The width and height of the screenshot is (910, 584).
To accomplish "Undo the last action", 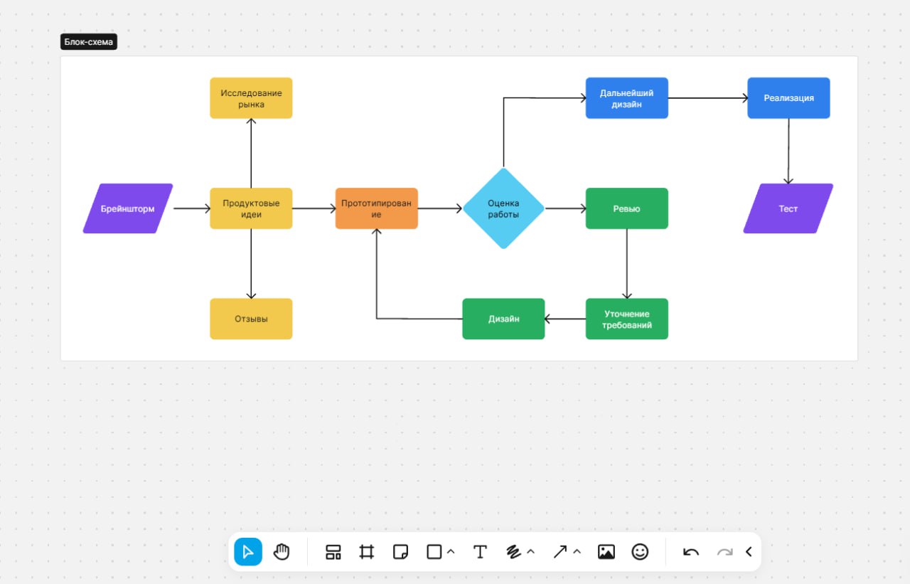I will pos(691,552).
